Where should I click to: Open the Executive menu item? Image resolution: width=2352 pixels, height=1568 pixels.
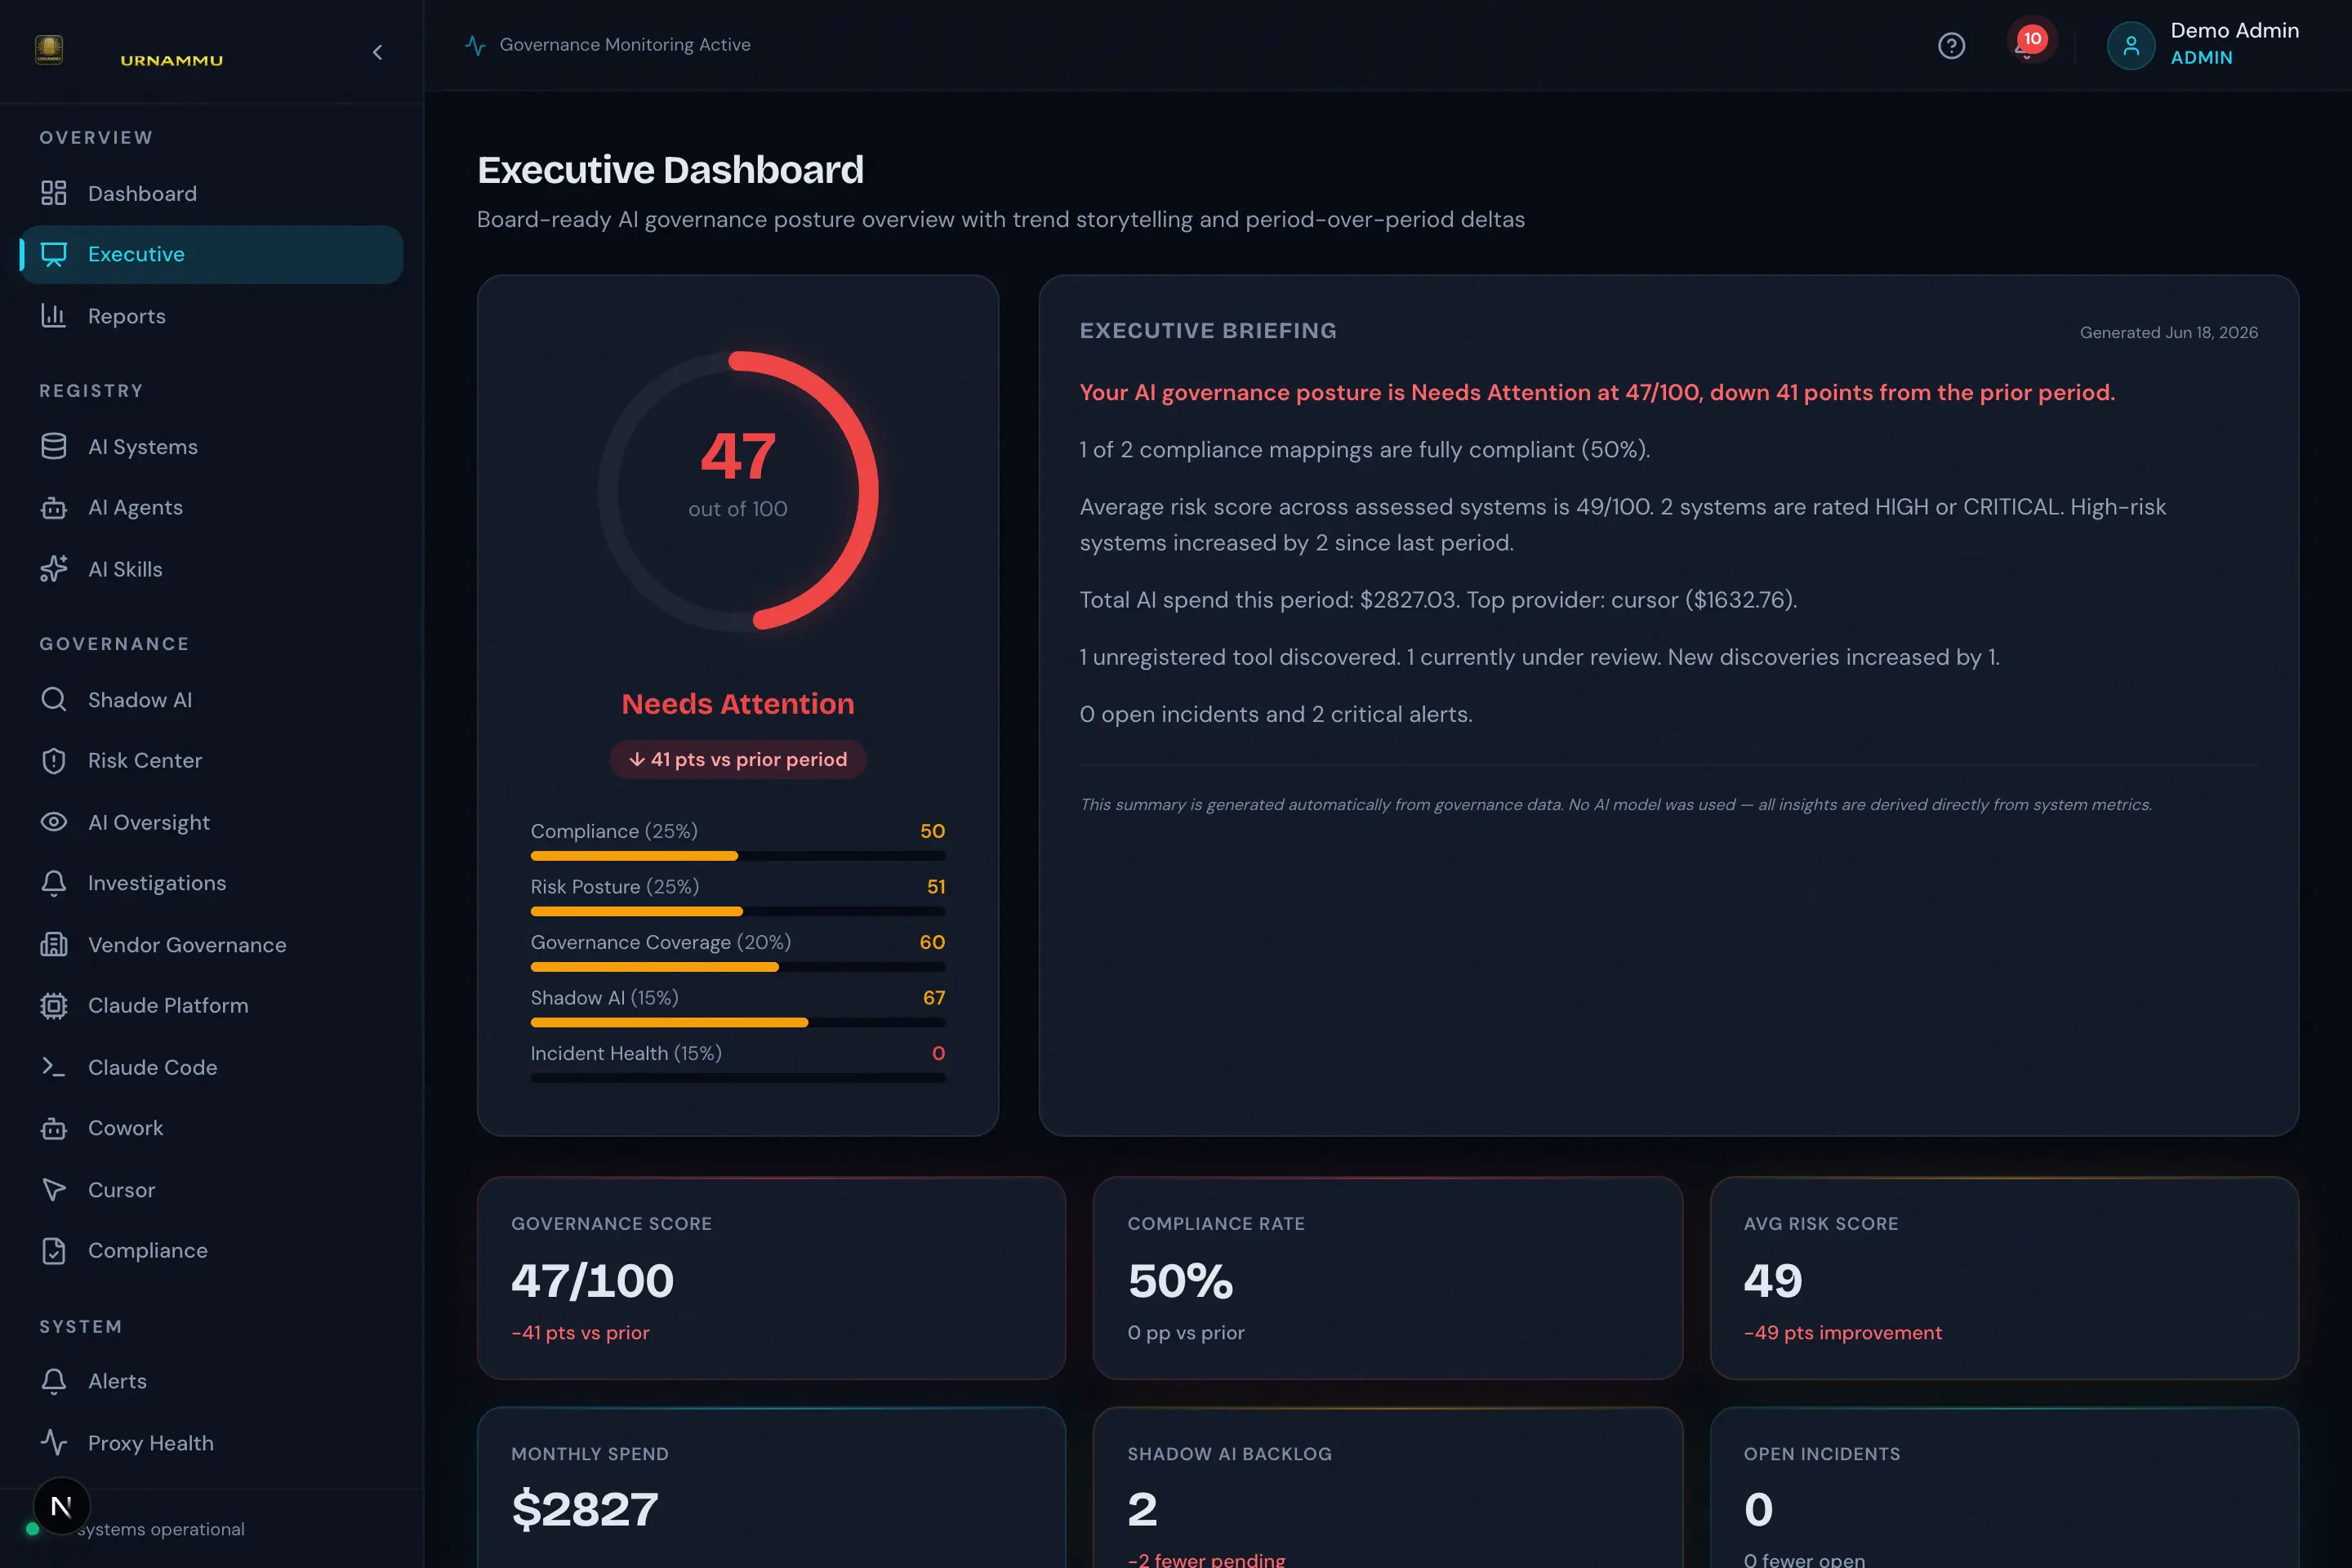[x=211, y=254]
